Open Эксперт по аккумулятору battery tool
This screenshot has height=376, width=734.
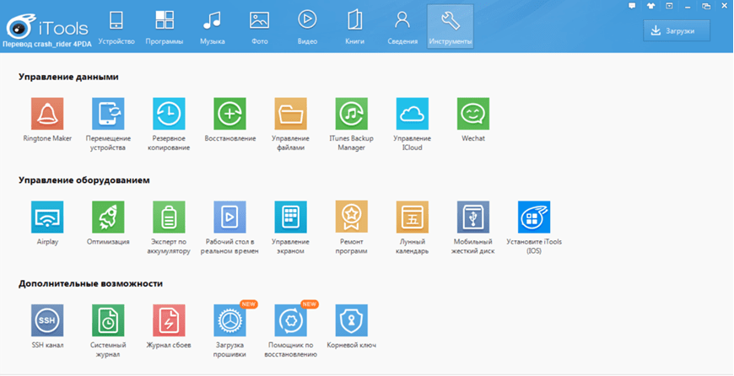click(169, 217)
